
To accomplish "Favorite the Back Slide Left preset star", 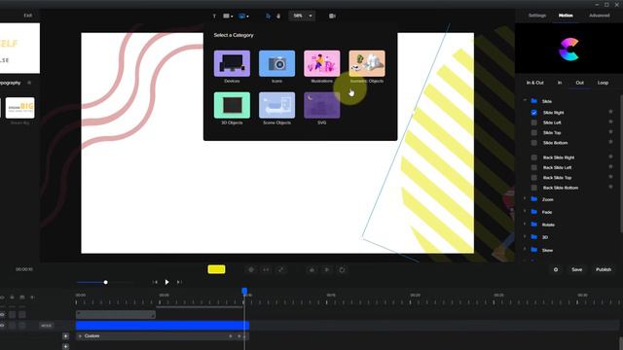I will click(x=610, y=167).
